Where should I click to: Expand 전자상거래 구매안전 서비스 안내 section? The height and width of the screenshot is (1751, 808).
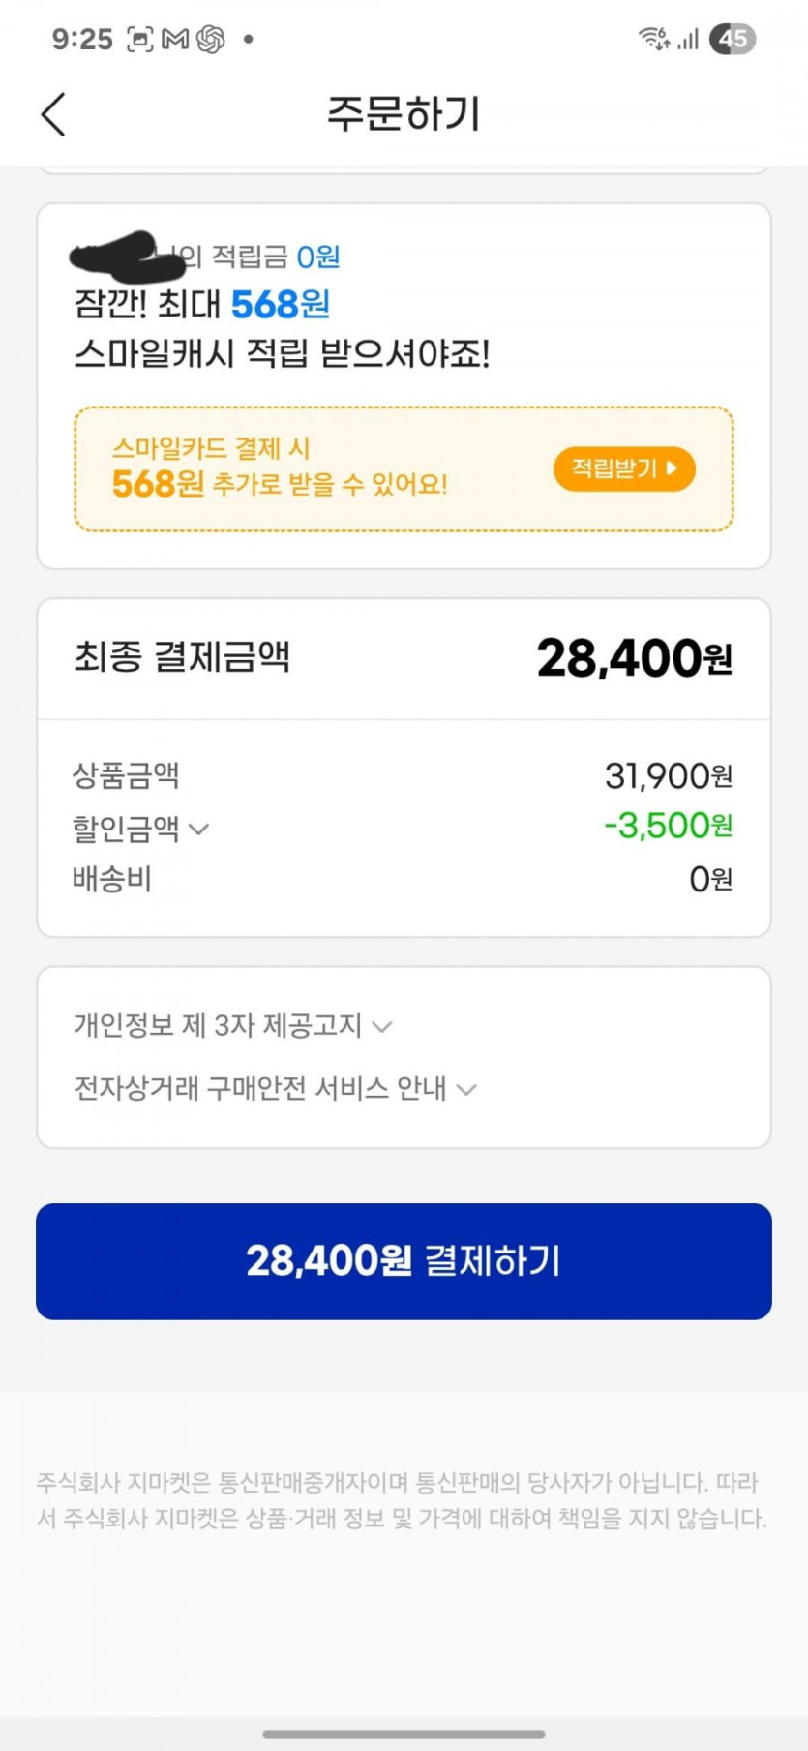click(466, 1089)
